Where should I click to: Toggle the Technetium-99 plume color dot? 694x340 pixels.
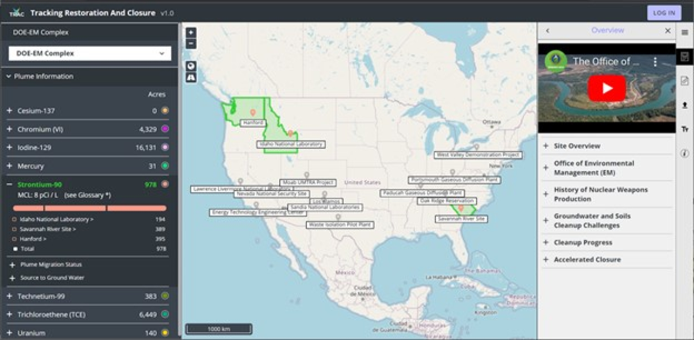pos(165,296)
